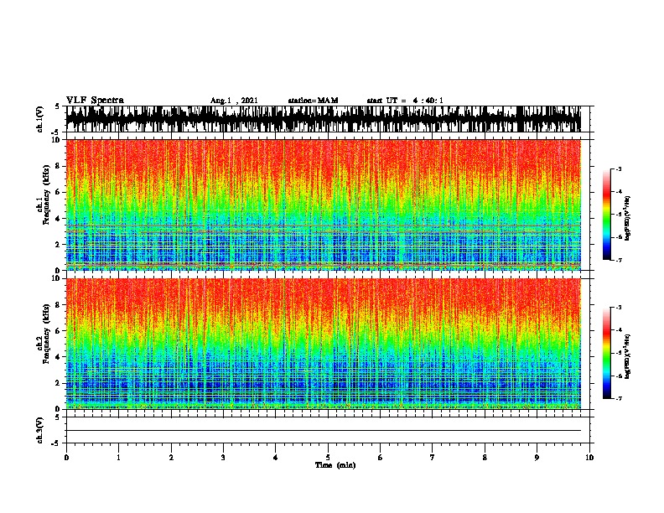
Task: Click the "-7" label on ch.1 colorbar
Action: 618,260
